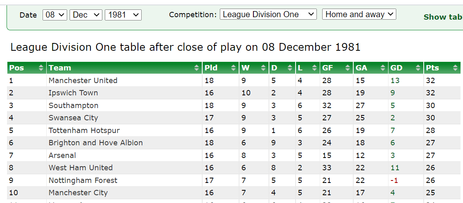Open the month dropdown showing Dec
Screen dimensions: 463x203
(x=86, y=15)
